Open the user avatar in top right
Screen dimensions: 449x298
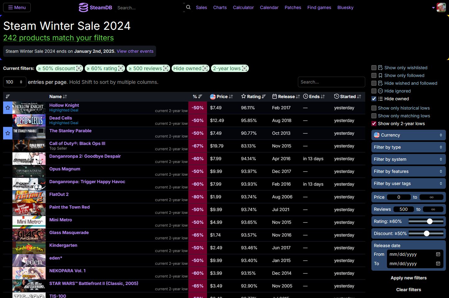click(441, 7)
